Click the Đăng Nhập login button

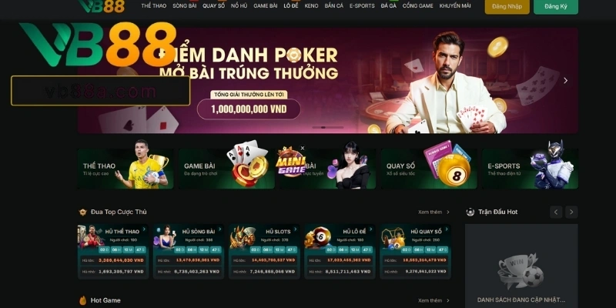click(x=507, y=6)
